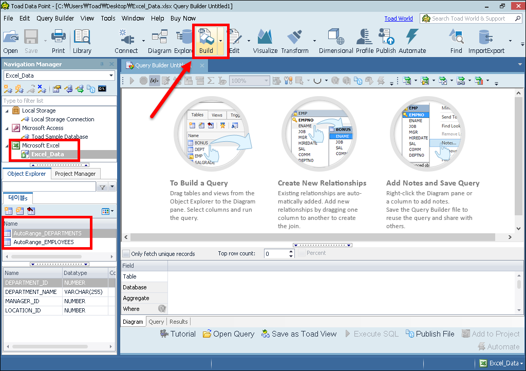Click the column list horizontal scrollbar
This screenshot has width=526, height=371.
point(50,346)
